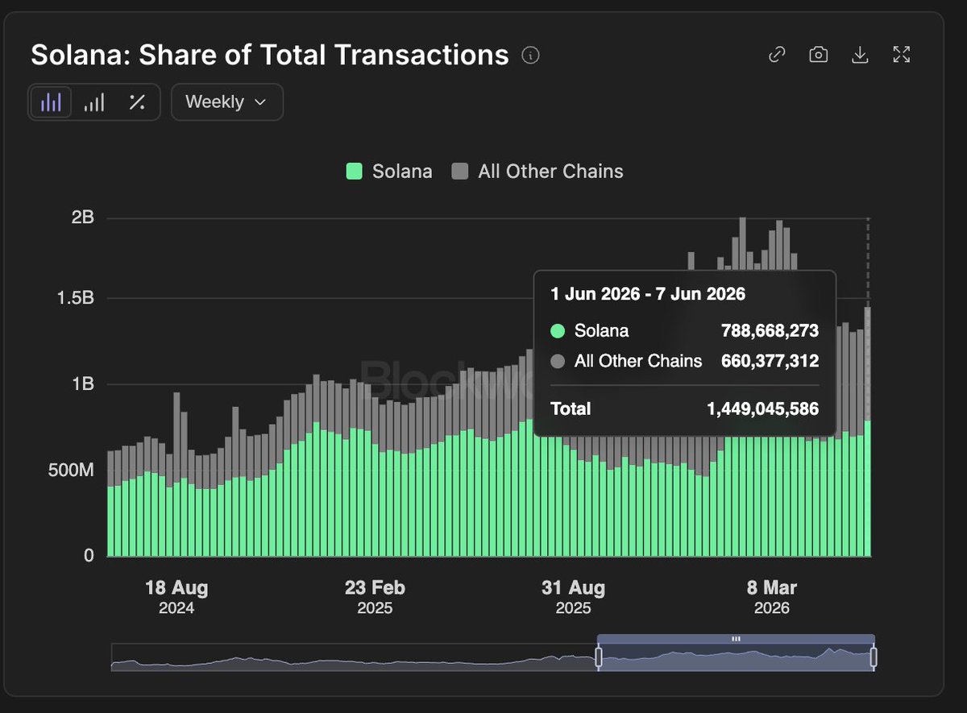Click the left handle of range slider

pos(599,658)
